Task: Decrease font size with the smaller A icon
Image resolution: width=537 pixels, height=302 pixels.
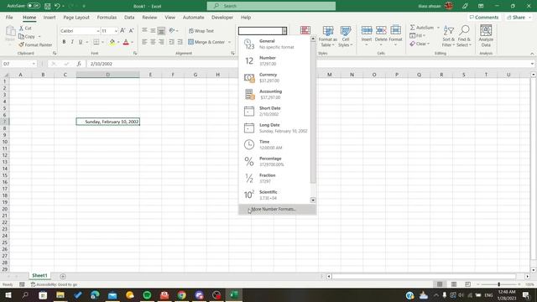Action: pos(131,31)
